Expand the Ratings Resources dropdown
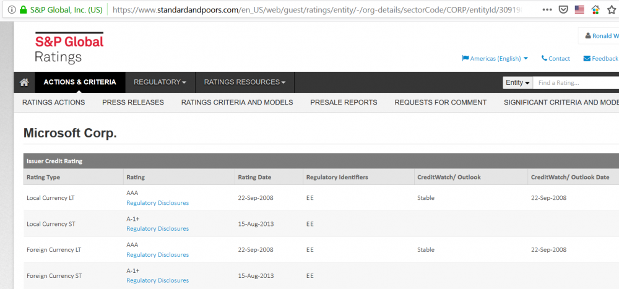 point(245,82)
